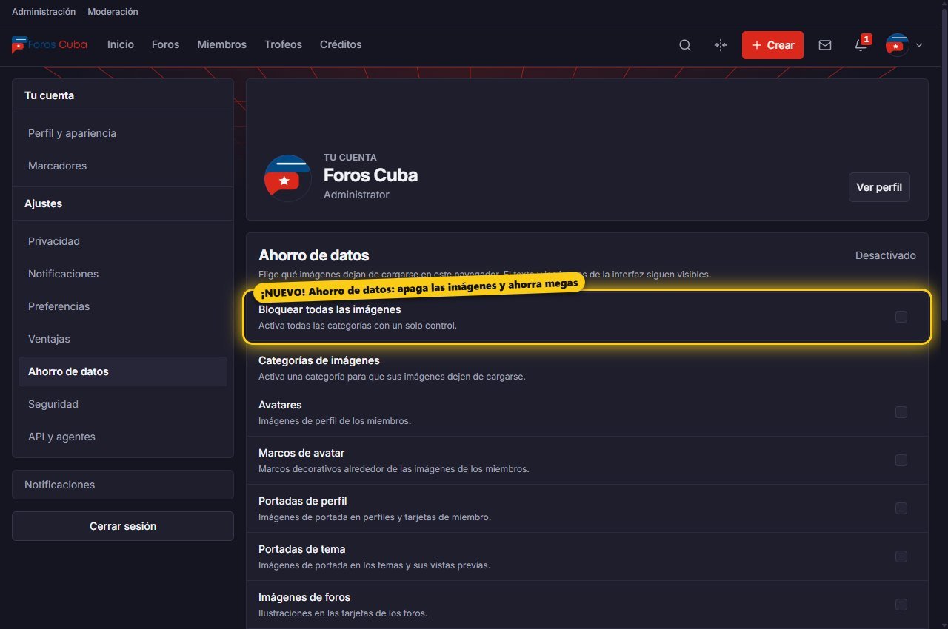Select Preferencias in the sidebar
This screenshot has height=629, width=948.
(x=123, y=306)
